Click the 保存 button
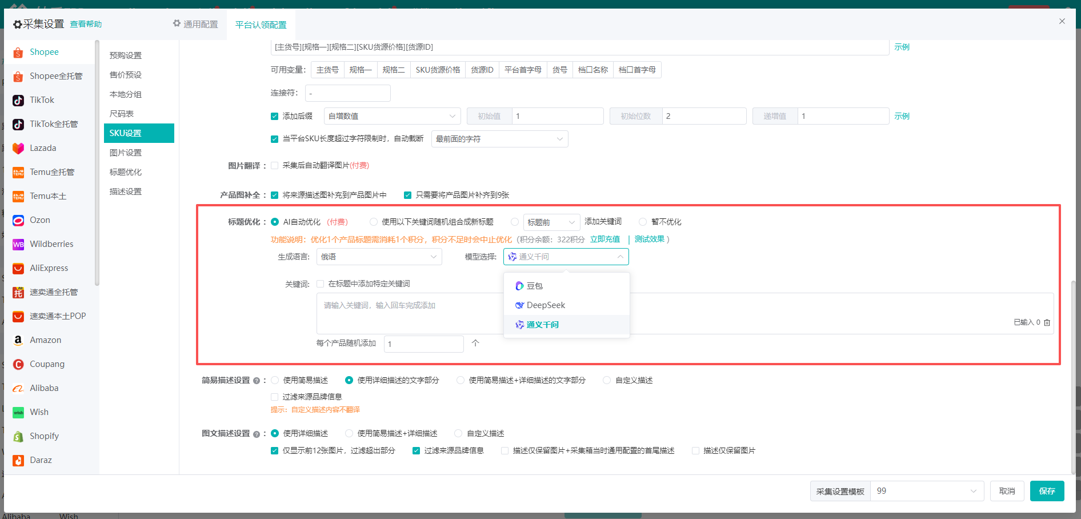1081x519 pixels. click(1047, 491)
